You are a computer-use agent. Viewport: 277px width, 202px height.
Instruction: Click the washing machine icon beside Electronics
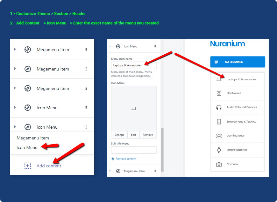coord(219,93)
